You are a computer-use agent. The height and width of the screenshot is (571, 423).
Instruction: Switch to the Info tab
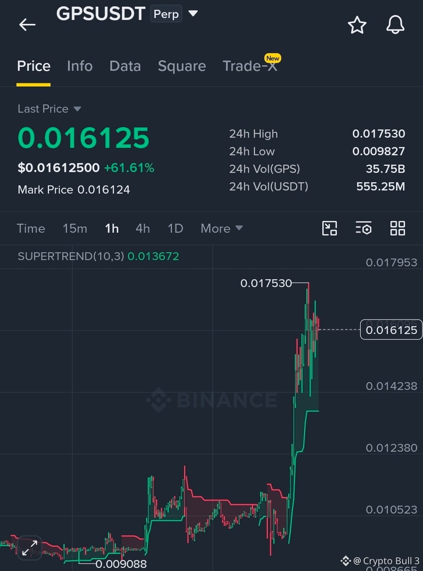point(80,66)
